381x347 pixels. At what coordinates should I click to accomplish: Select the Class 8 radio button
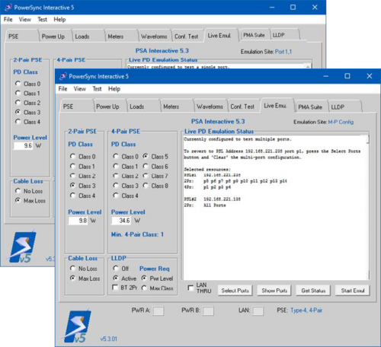pos(146,186)
